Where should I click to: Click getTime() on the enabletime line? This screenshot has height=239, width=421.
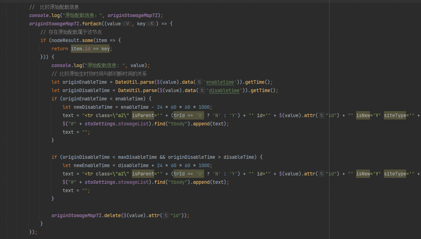click(x=258, y=82)
